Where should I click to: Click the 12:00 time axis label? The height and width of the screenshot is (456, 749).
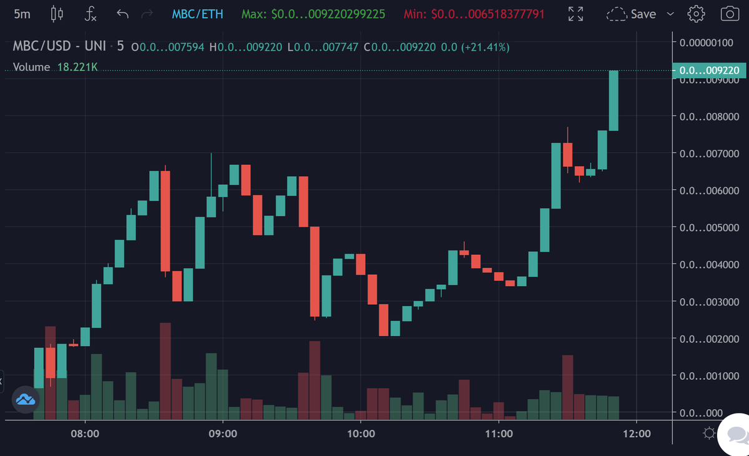pos(636,434)
